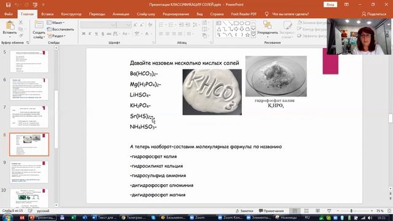Increase font size with larger A icon
This screenshot has width=393, height=221.
(x=135, y=25)
